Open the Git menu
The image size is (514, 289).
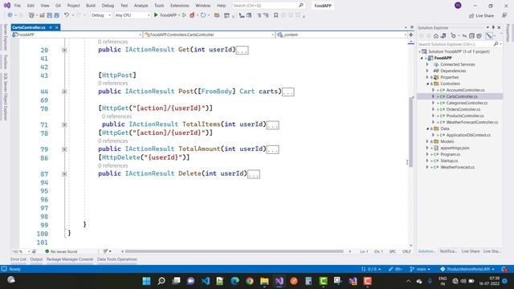pyautogui.click(x=58, y=6)
